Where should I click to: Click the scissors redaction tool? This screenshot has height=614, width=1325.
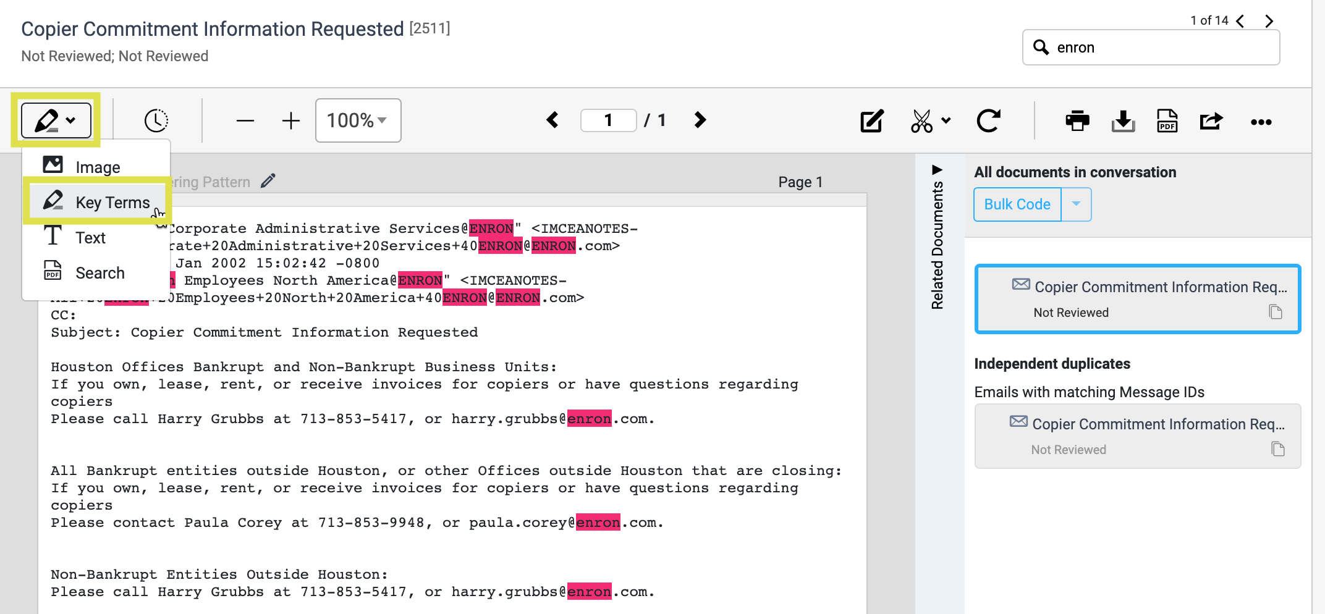(921, 121)
